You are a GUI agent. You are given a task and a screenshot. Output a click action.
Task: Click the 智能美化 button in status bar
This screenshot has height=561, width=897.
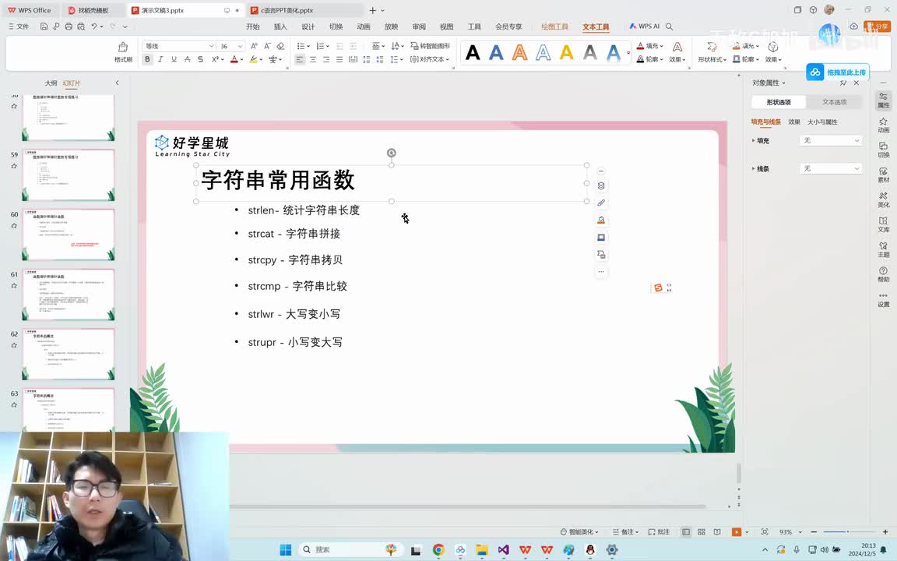(579, 532)
